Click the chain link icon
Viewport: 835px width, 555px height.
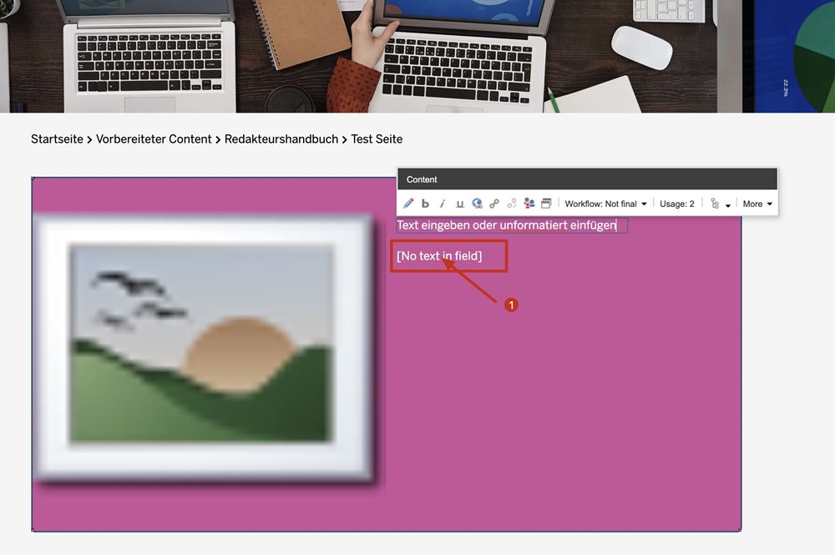point(494,204)
